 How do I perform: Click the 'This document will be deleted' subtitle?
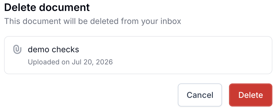click(x=93, y=21)
